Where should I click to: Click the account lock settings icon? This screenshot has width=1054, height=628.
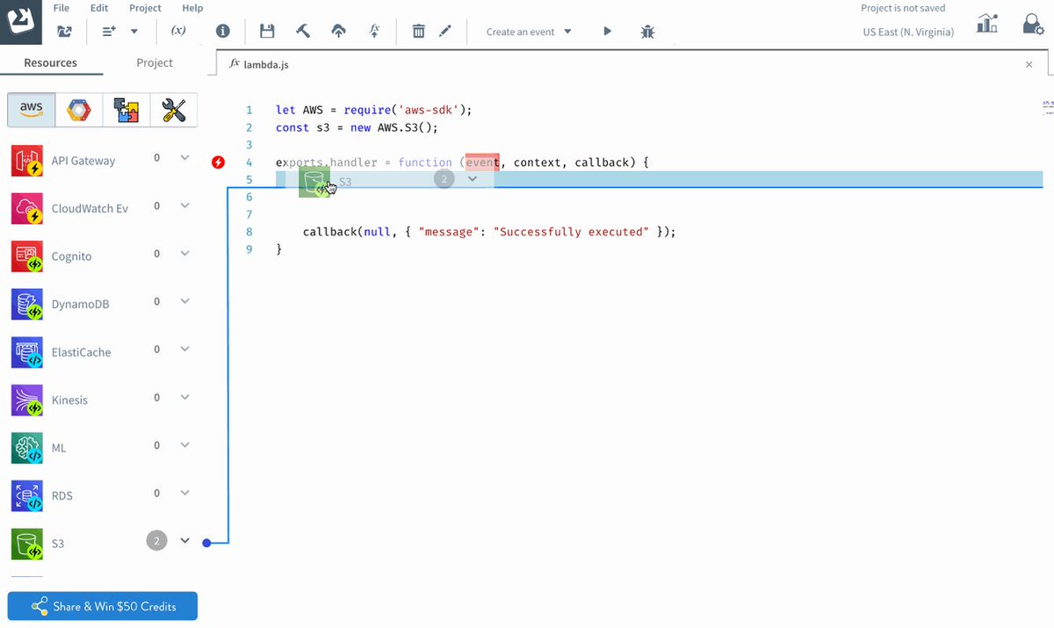point(1033,24)
